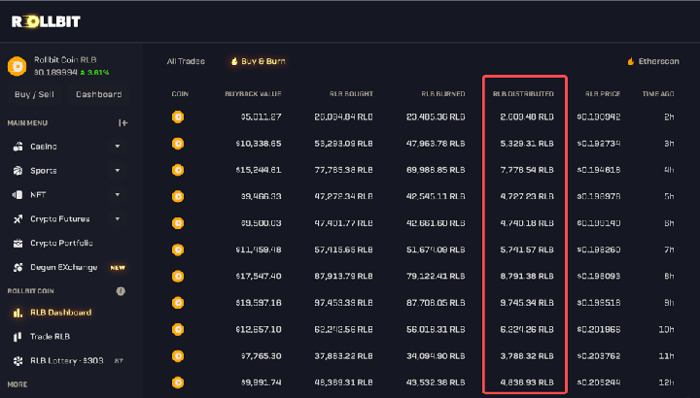Click the Casino icon in sidebar
The height and width of the screenshot is (398, 700).
pos(17,147)
